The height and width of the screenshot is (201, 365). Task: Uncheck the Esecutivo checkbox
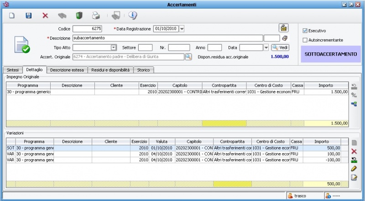(305, 31)
